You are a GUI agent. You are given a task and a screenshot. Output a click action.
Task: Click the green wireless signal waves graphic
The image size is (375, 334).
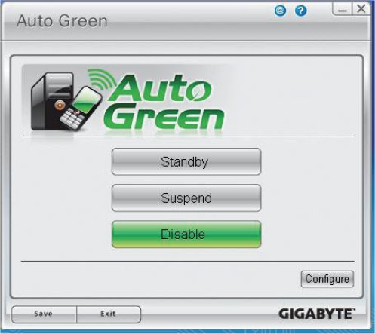[100, 78]
